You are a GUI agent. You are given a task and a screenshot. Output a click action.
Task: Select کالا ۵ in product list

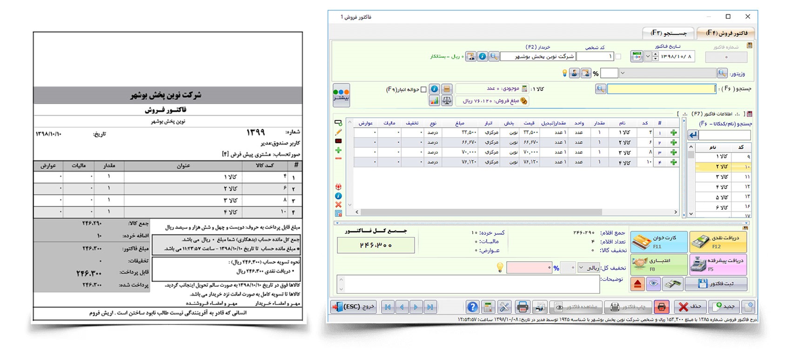coord(723,197)
